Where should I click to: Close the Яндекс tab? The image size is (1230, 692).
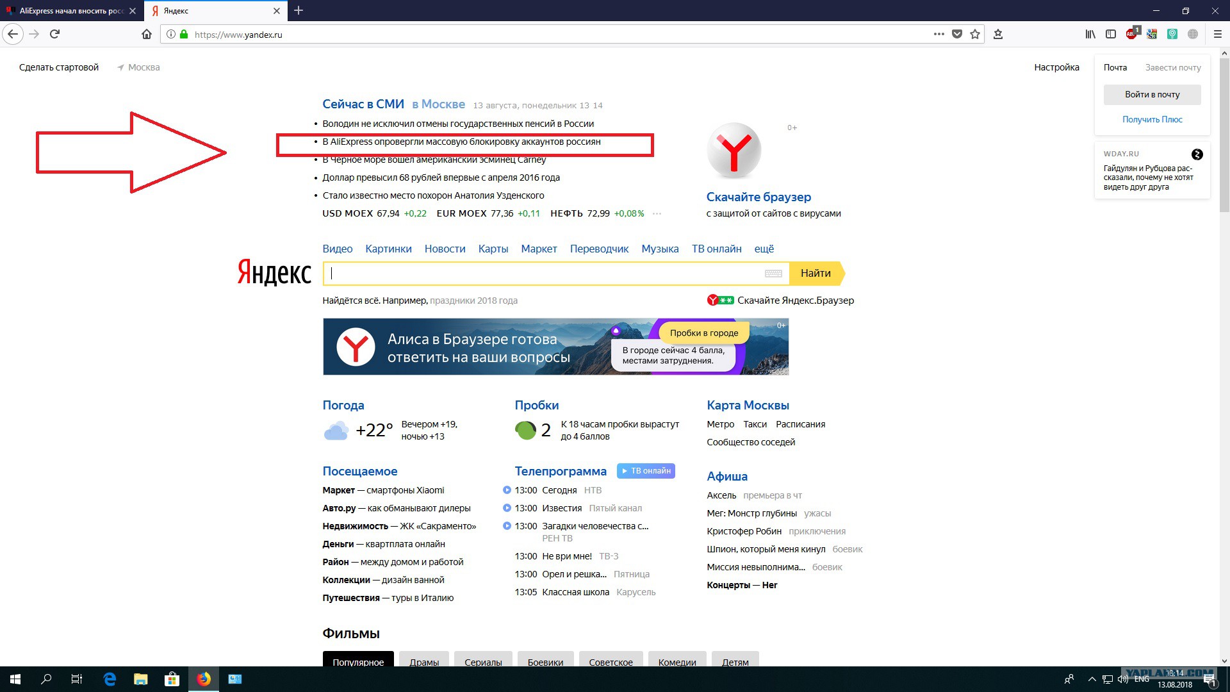point(277,11)
